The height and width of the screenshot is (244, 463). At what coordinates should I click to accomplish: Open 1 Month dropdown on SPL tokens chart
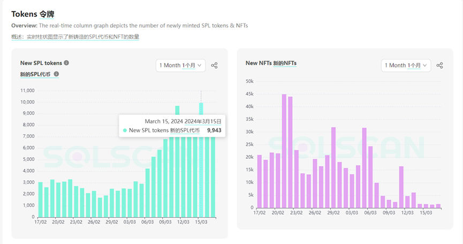[181, 65]
